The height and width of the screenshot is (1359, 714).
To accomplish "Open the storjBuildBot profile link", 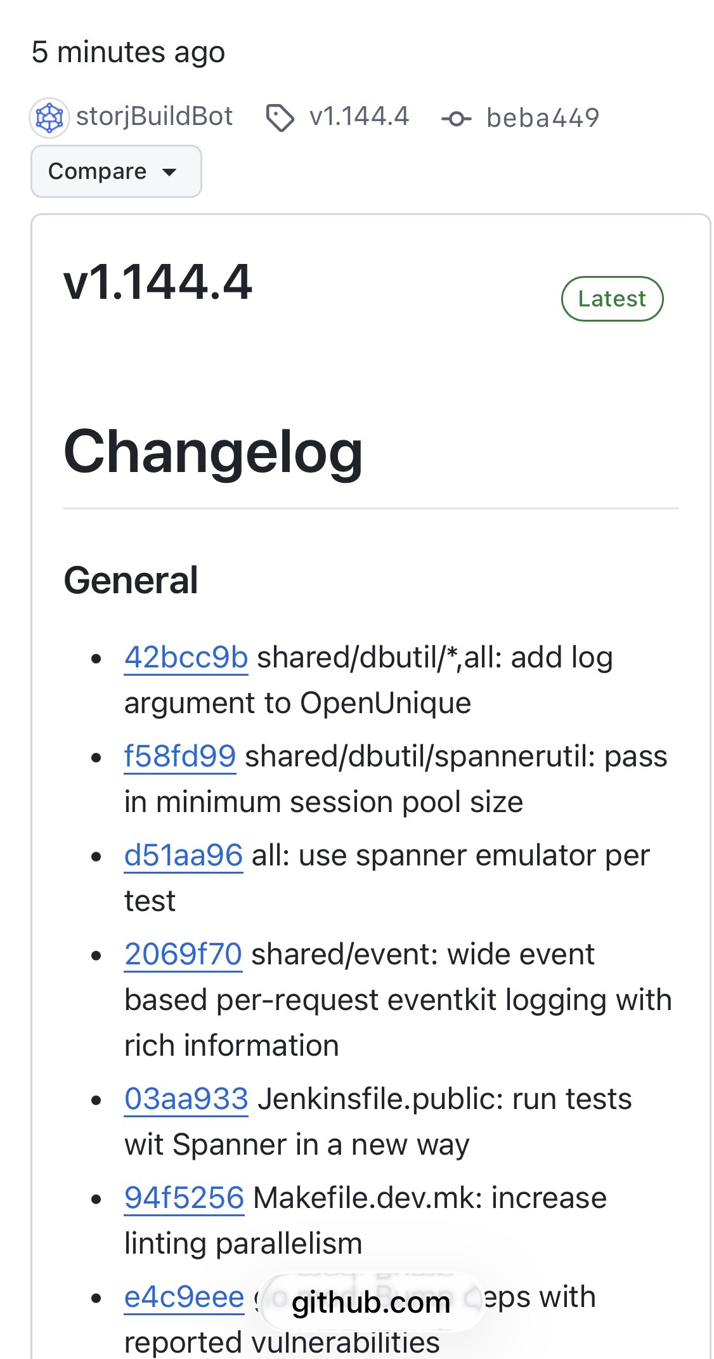I will click(x=154, y=117).
